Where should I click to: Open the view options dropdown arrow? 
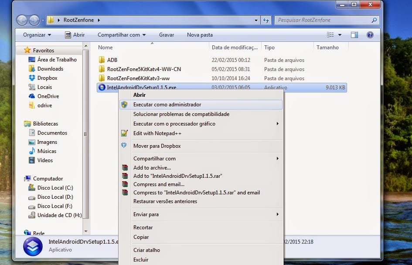click(x=340, y=35)
